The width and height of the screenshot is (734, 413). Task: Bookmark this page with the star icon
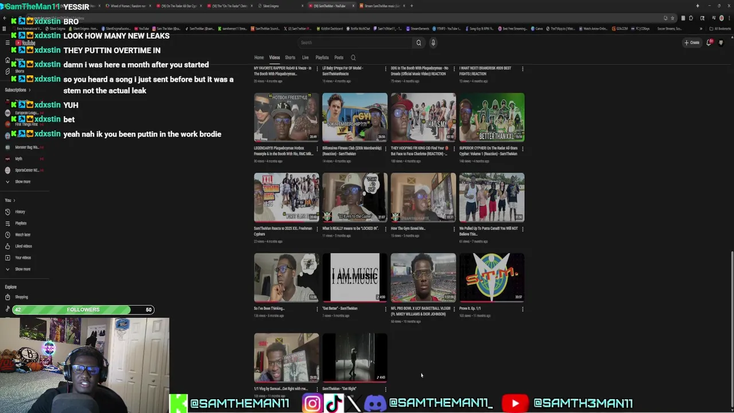pyautogui.click(x=673, y=18)
